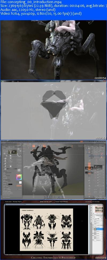
Task: Select the frame stamped 00:01:44
Action: coord(53,110)
